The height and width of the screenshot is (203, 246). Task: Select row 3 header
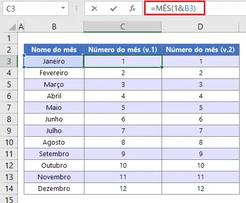9,62
